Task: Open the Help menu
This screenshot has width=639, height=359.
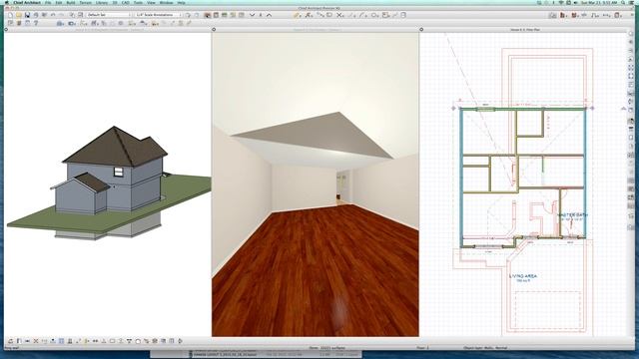Action: (182, 3)
